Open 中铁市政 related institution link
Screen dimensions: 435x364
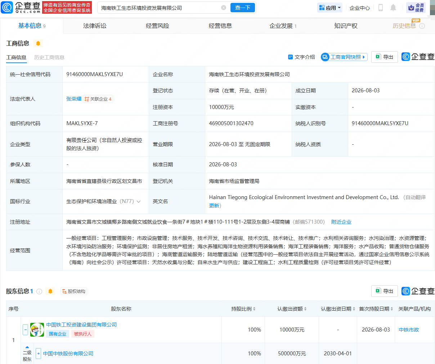point(409,330)
